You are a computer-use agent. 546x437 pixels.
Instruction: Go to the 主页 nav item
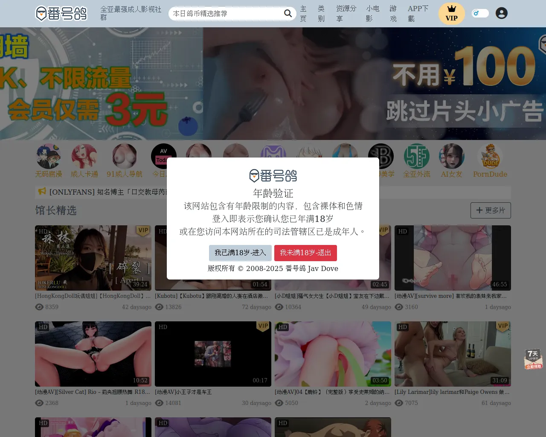coord(303,14)
